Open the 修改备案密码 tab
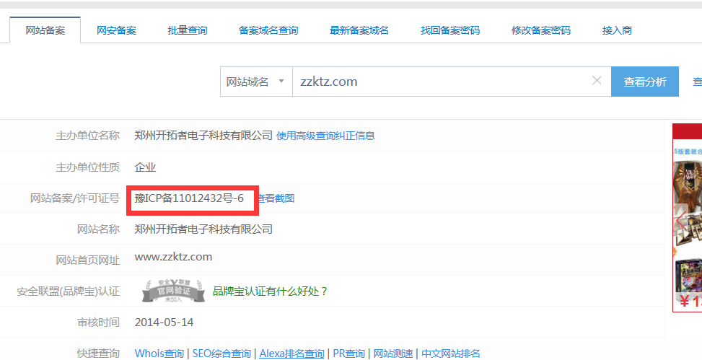The height and width of the screenshot is (360, 702). 540,30
